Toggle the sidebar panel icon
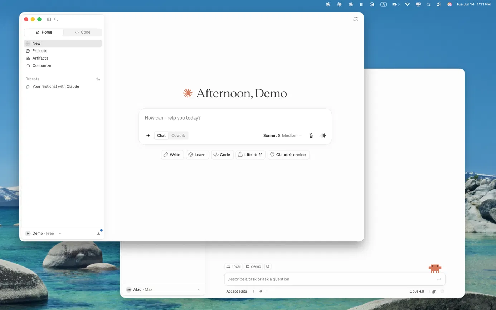 coord(49,19)
